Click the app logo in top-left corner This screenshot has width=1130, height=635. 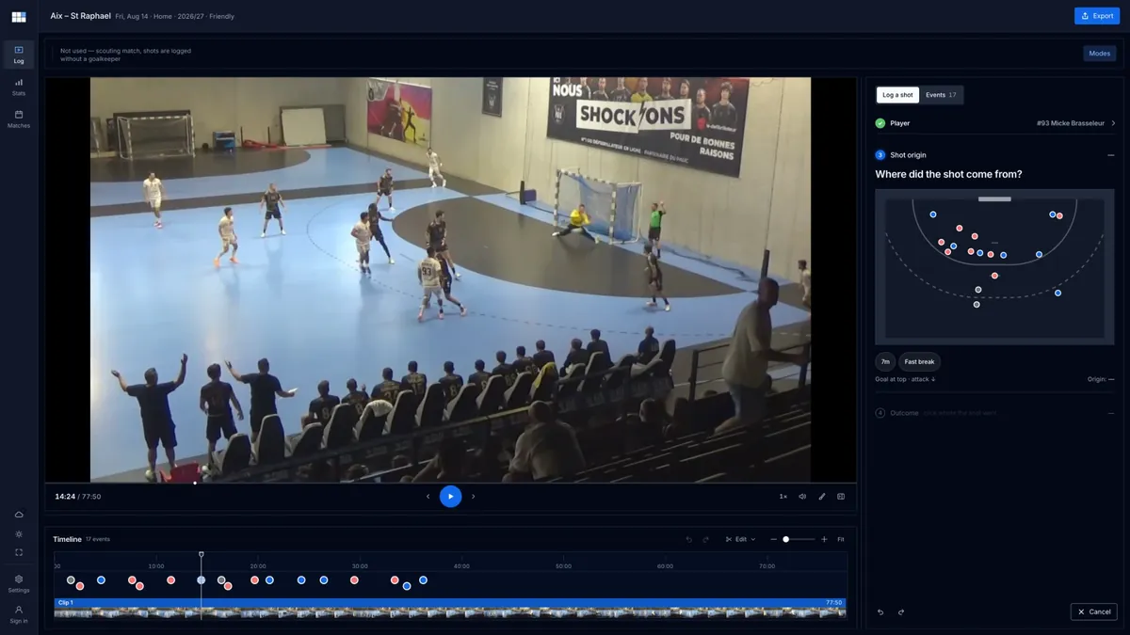19,16
